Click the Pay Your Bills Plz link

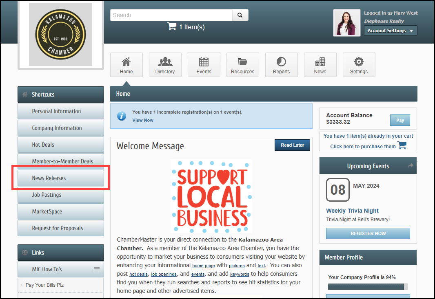[x=44, y=285]
